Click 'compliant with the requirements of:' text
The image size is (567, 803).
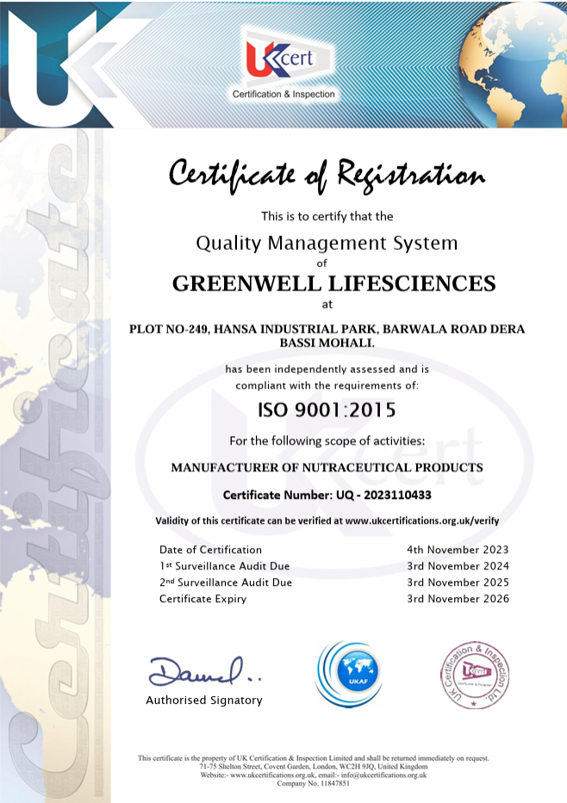327,386
